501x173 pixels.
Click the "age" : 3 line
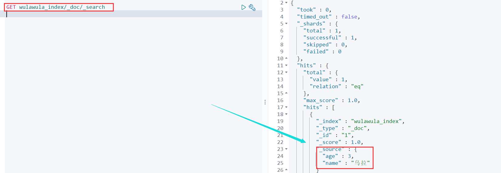pos(338,156)
